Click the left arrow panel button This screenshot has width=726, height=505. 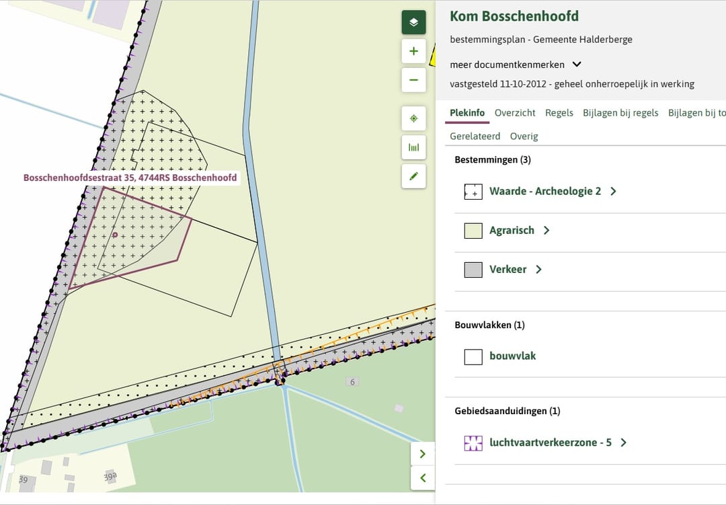422,478
